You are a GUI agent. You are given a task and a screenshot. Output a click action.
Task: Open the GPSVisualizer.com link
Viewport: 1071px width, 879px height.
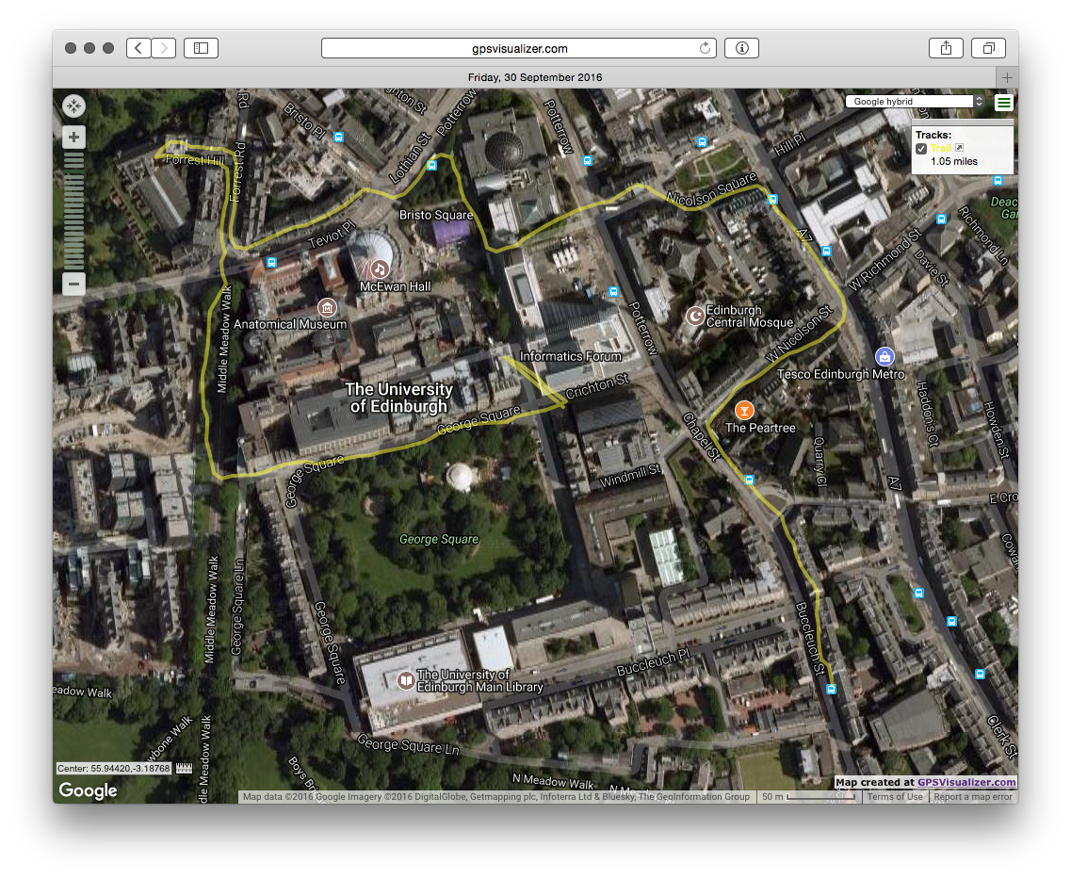click(966, 783)
